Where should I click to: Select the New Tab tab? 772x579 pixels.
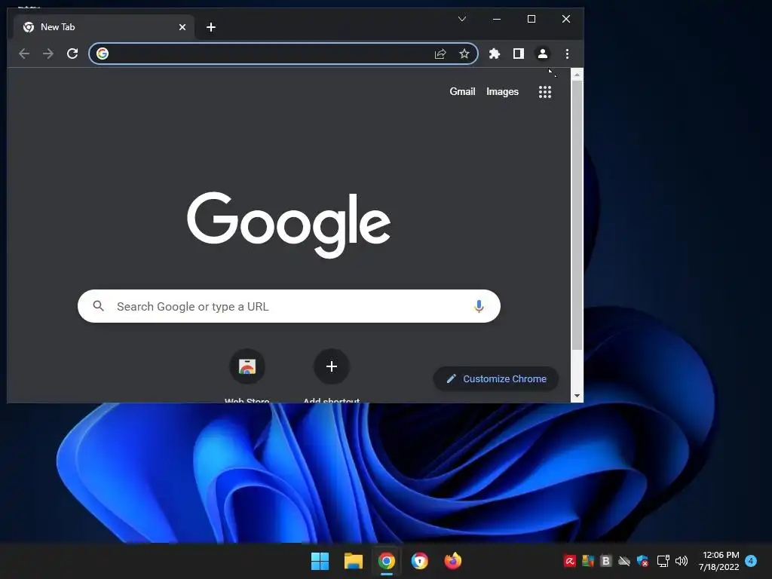(103, 27)
